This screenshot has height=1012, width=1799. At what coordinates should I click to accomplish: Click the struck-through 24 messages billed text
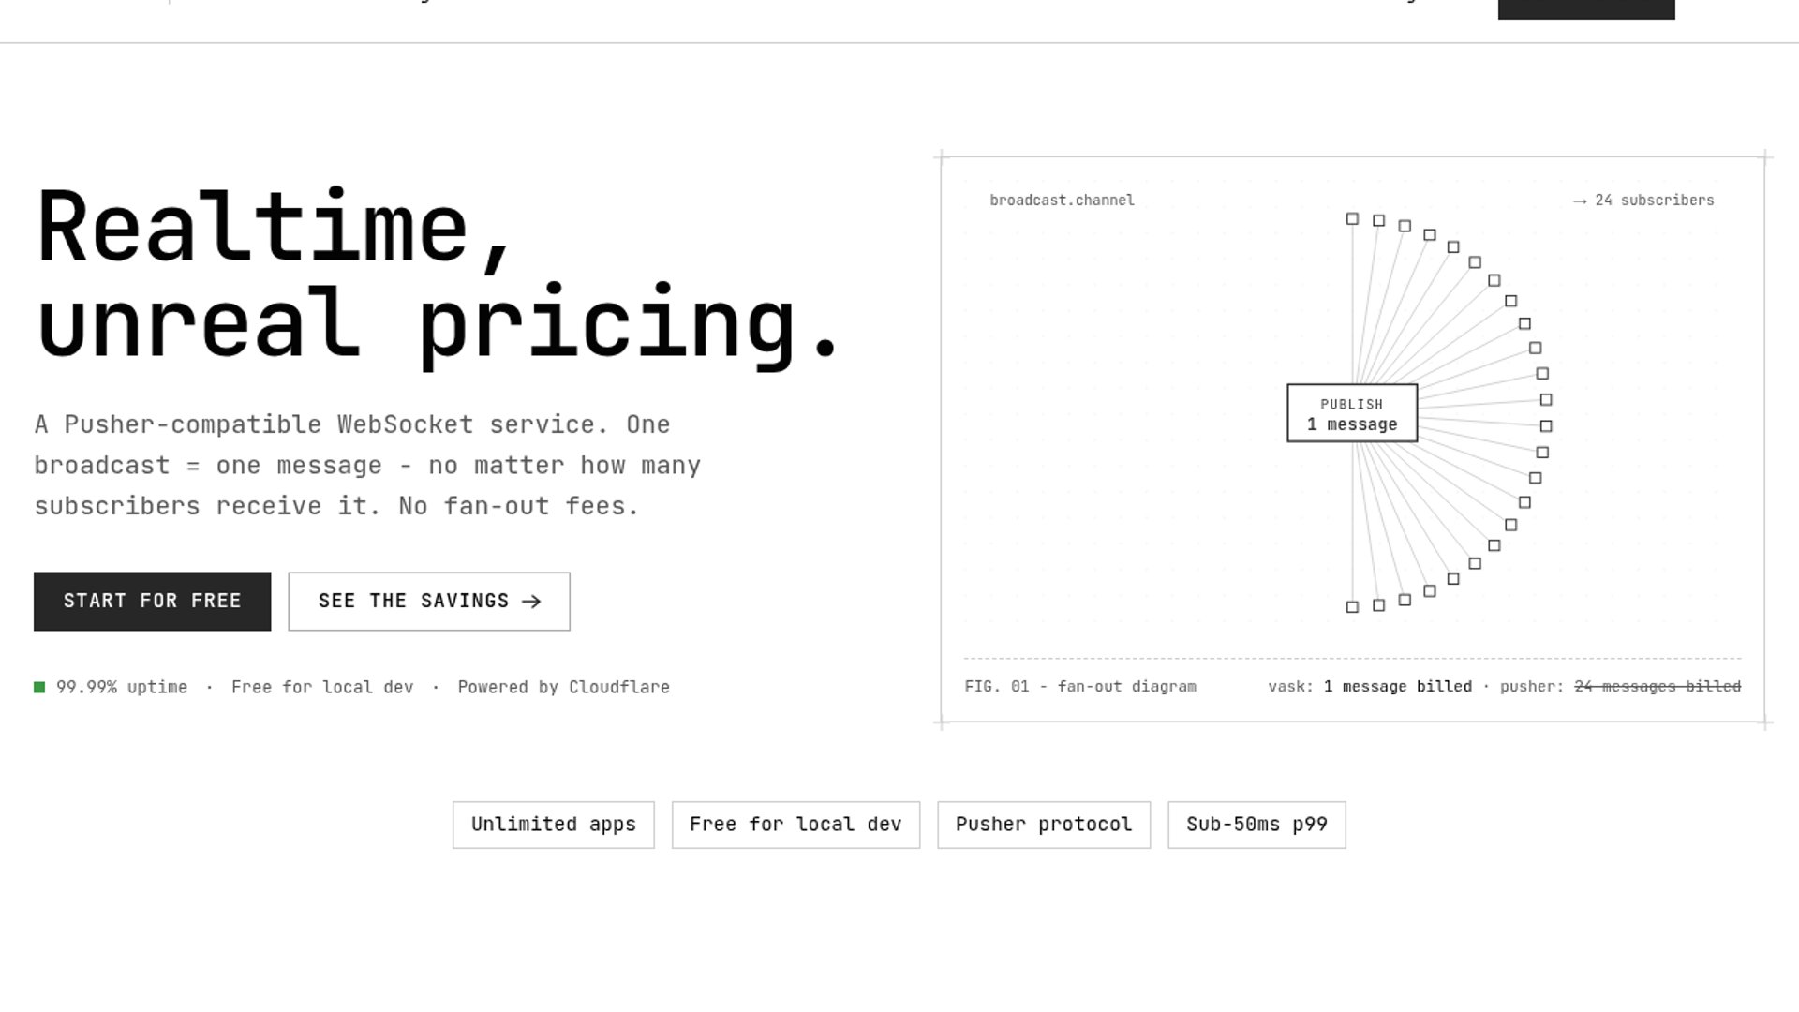tap(1658, 687)
